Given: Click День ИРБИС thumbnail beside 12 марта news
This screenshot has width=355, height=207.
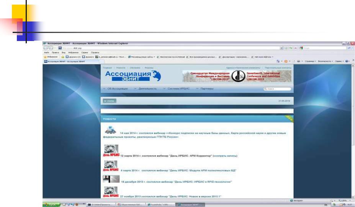Looking at the screenshot, I should pyautogui.click(x=111, y=151).
